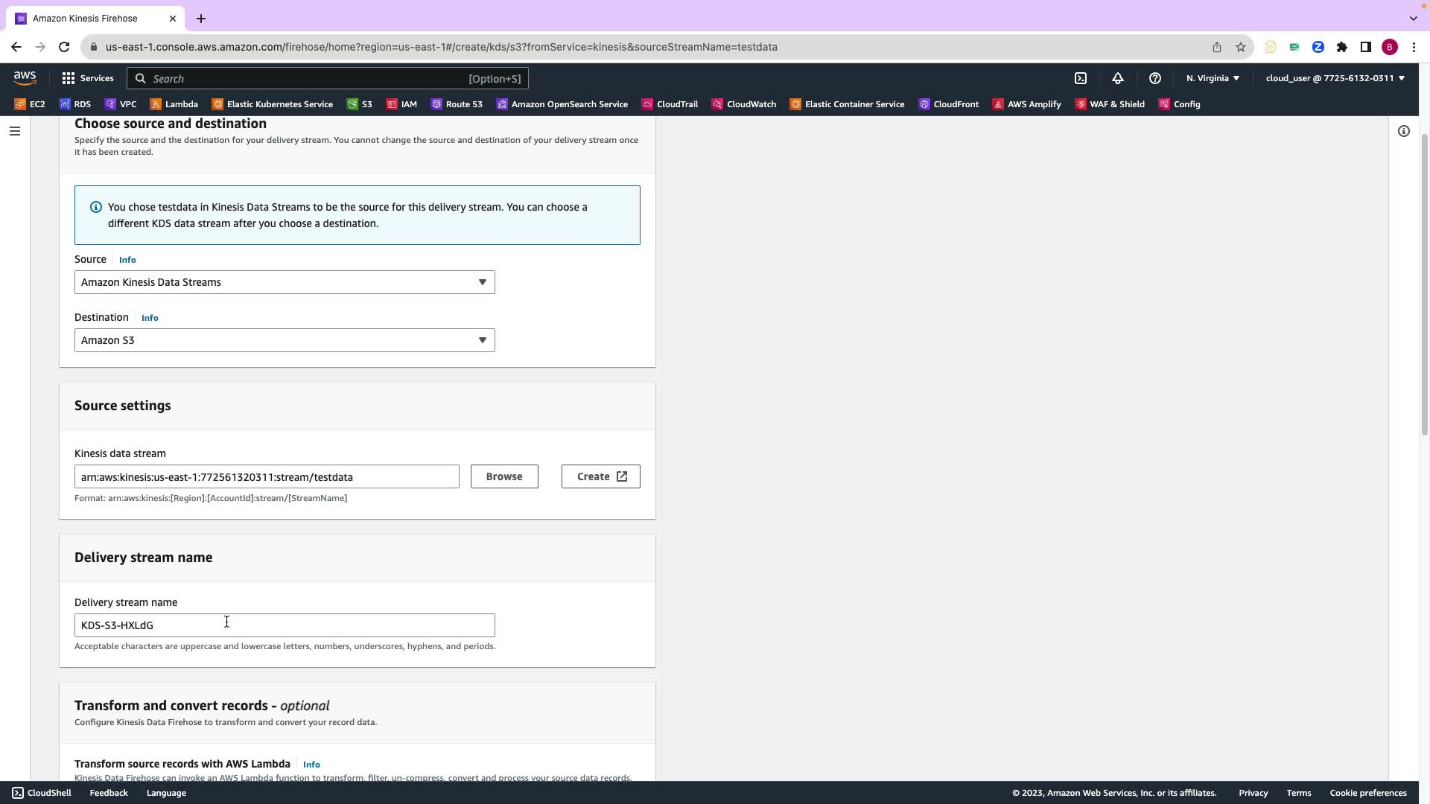This screenshot has width=1430, height=804.
Task: Open CloudShell icon in top navigation bar
Action: click(1081, 78)
